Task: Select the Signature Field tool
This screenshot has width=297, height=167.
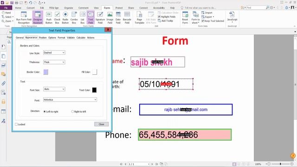Action: click(100, 18)
